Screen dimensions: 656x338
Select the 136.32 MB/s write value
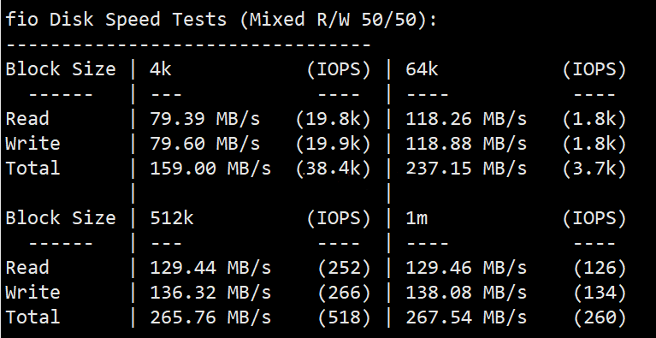click(210, 292)
